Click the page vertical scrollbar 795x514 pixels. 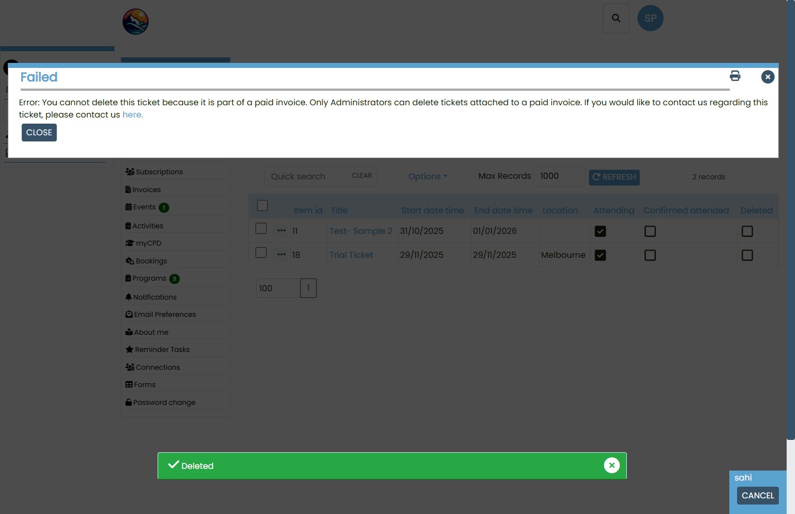(791, 223)
